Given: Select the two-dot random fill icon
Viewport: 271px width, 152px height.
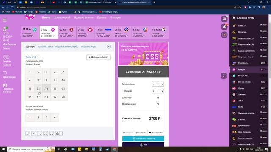Looking at the screenshot, I should pos(40,133).
